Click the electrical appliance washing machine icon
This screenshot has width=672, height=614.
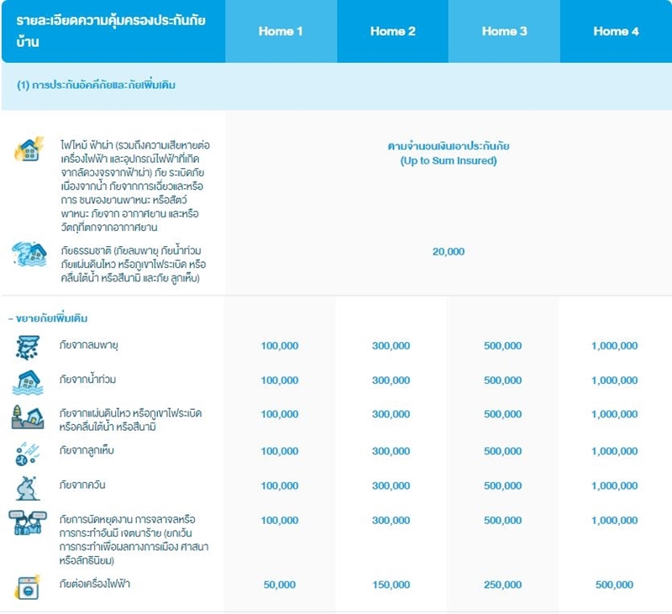[x=26, y=585]
